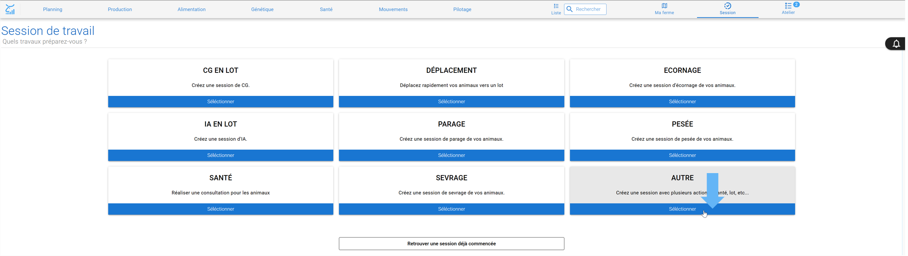This screenshot has height=256, width=908.
Task: Open Ma ferme map icon
Action: tap(664, 6)
